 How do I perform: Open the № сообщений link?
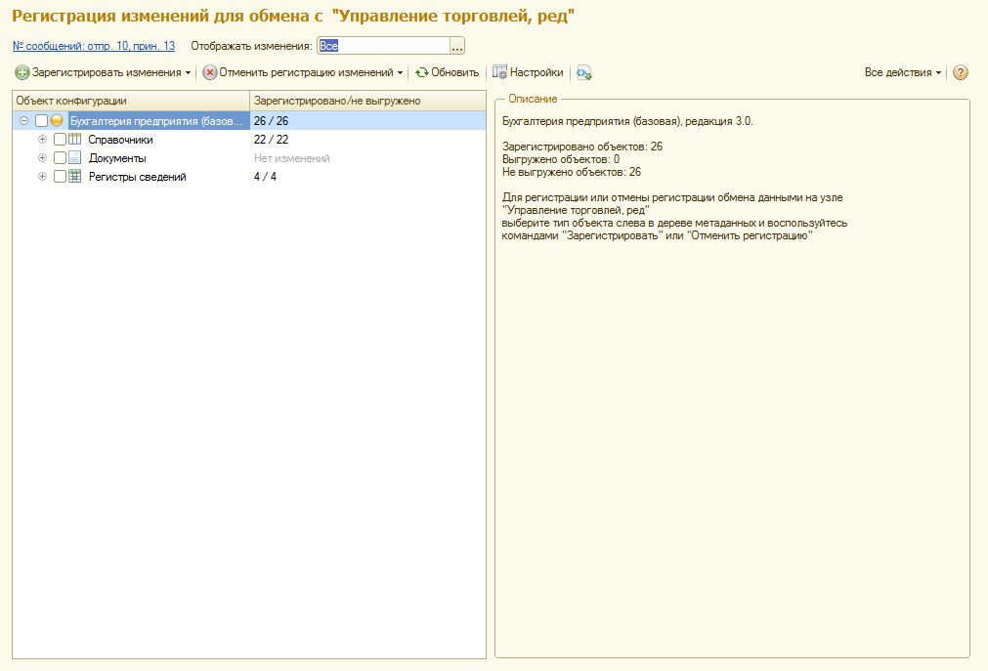94,46
